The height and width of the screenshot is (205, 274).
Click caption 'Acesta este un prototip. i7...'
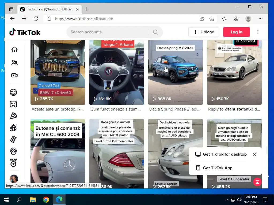(58, 109)
